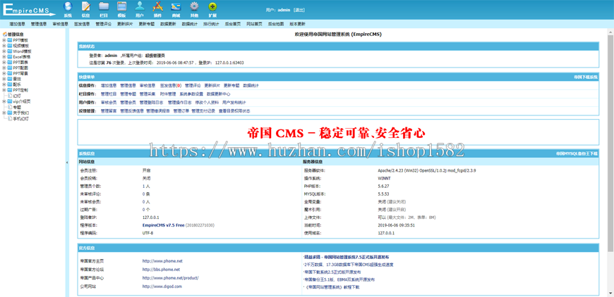The image size is (614, 297).
Task: Open 管理会员 in the quick menu
Action: click(x=128, y=103)
